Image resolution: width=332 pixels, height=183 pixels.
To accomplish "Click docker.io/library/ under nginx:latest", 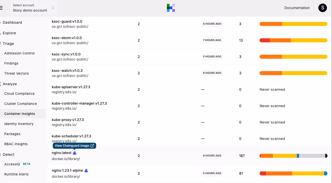I will [x=66, y=159].
